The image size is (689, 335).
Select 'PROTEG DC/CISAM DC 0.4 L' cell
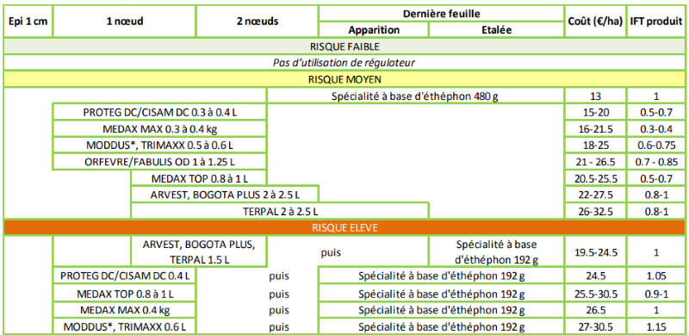(124, 276)
